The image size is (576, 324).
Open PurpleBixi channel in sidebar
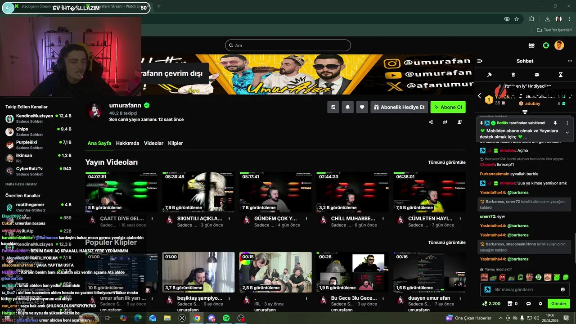38,144
